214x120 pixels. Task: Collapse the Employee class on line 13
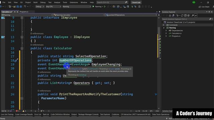point(22,37)
